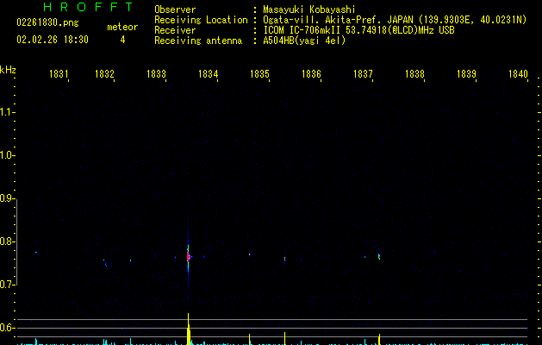Click the kHz axis unit label

[x=8, y=70]
